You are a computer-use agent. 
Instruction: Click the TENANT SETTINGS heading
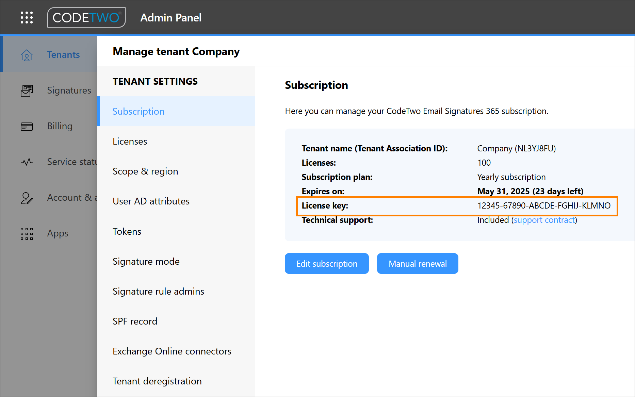(155, 81)
